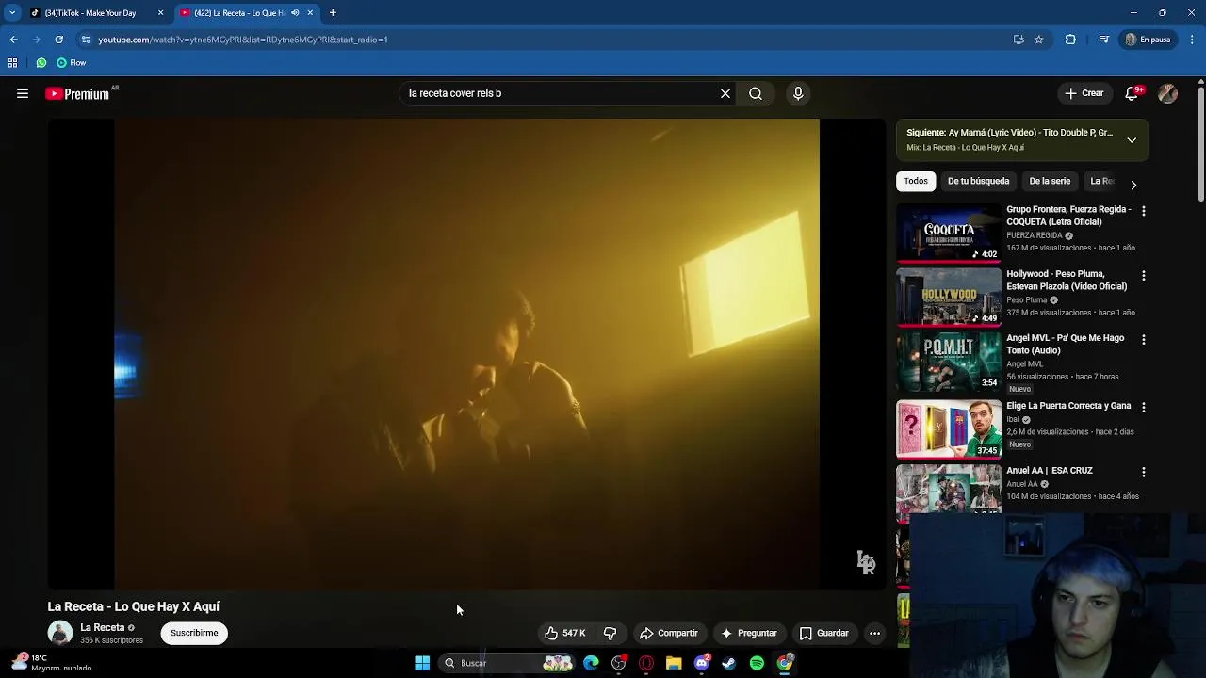Open options menu for Elige La Puerta video

pos(1144,407)
